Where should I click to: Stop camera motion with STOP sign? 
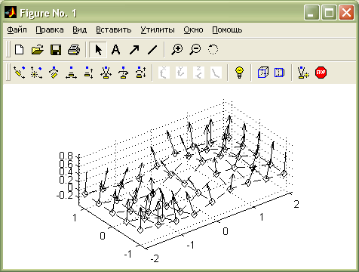[321, 73]
